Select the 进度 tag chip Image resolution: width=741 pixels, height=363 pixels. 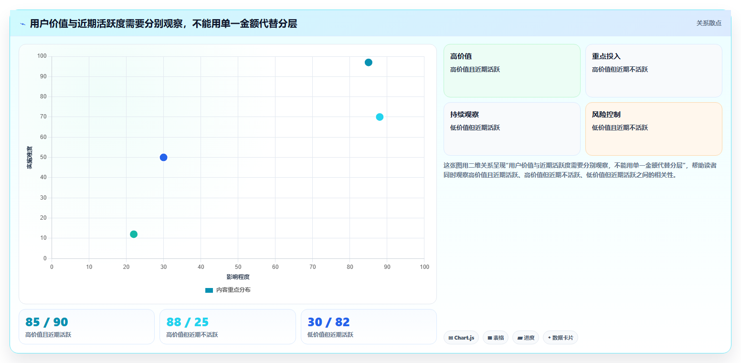pyautogui.click(x=526, y=338)
